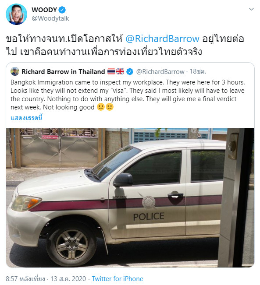Image resolution: width=260 pixels, height=285 pixels.
Task: Click the UK flag emoji
Action: pyautogui.click(x=120, y=71)
